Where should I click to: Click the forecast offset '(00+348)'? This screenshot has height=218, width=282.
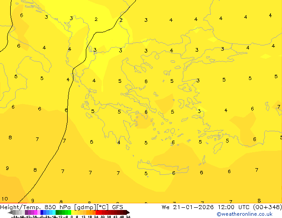pos(268,207)
